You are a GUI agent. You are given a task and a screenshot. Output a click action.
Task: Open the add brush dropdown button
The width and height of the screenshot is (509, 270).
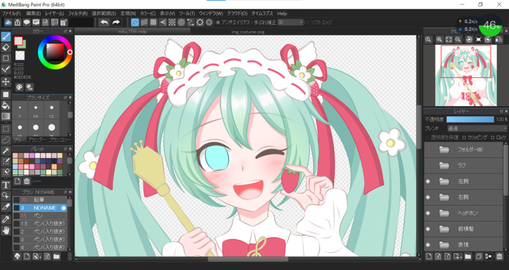[37, 257]
